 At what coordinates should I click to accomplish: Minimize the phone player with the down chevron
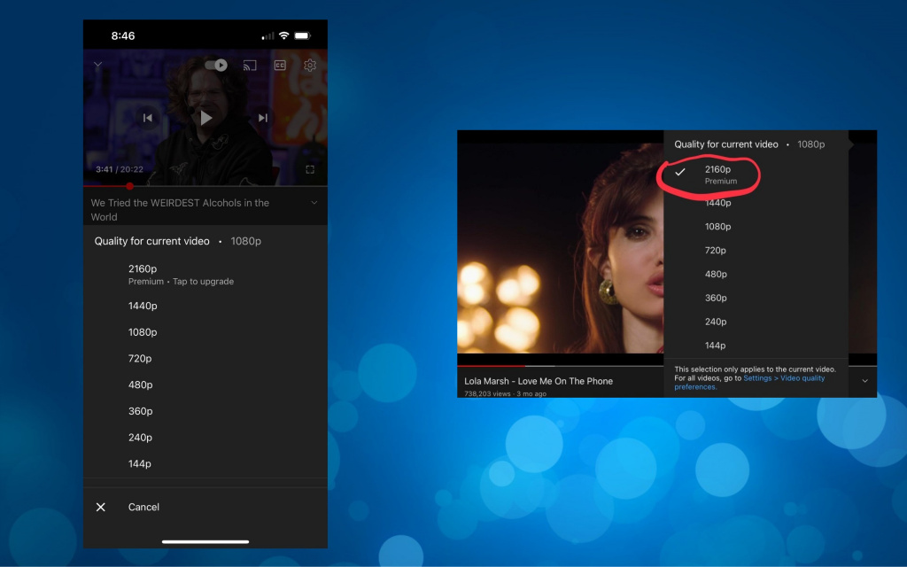[98, 66]
